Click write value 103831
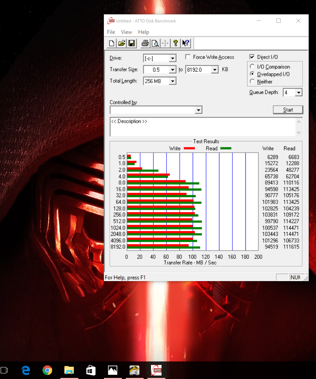The image size is (316, 379). pyautogui.click(x=270, y=215)
